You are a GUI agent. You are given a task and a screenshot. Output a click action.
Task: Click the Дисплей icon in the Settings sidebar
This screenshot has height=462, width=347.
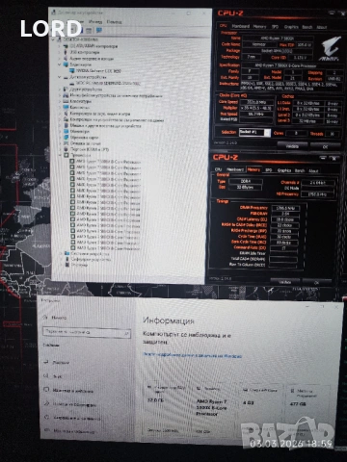[x=46, y=362]
